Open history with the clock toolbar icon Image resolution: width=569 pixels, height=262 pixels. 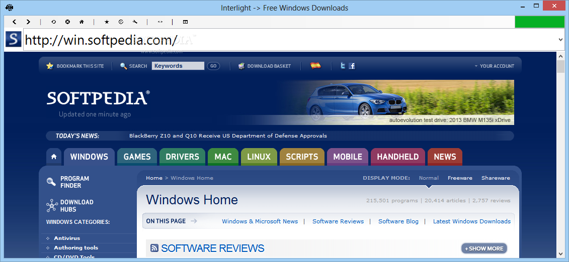(121, 22)
